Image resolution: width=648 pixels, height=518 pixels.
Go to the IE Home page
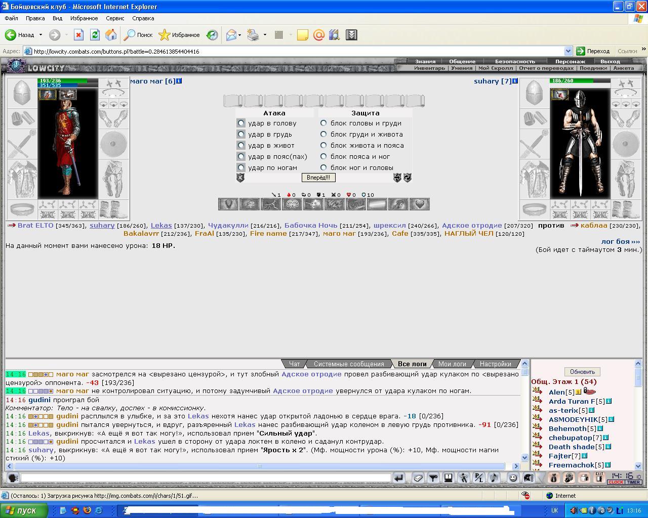click(x=111, y=35)
